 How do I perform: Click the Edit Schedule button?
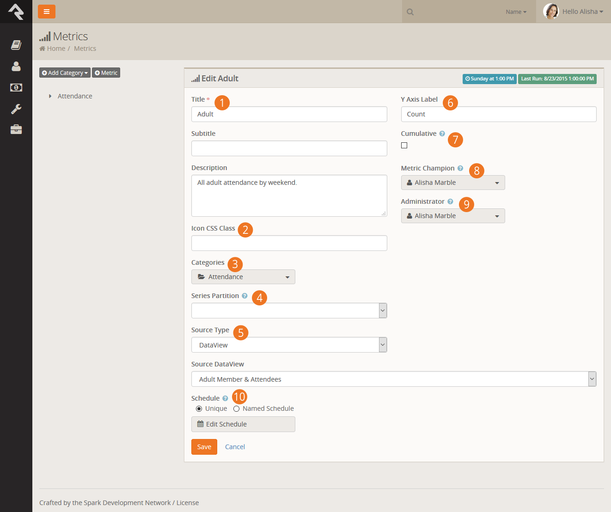tap(243, 424)
